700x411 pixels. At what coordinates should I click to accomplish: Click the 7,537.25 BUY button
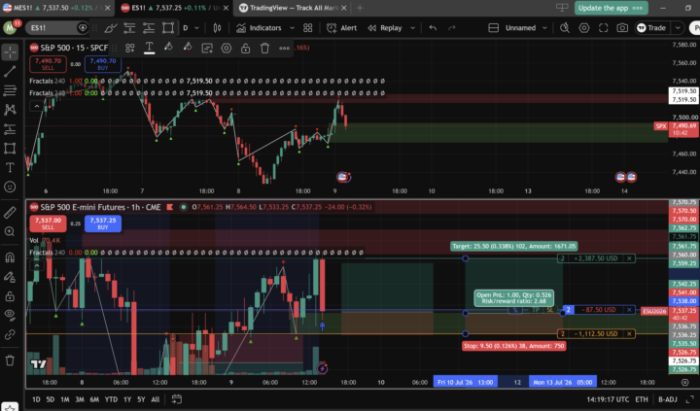click(103, 223)
